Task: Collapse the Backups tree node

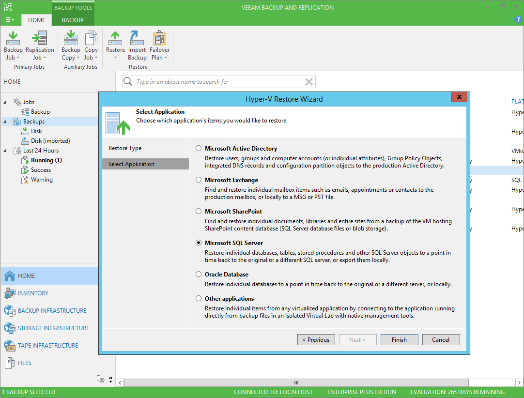Action: click(x=5, y=122)
